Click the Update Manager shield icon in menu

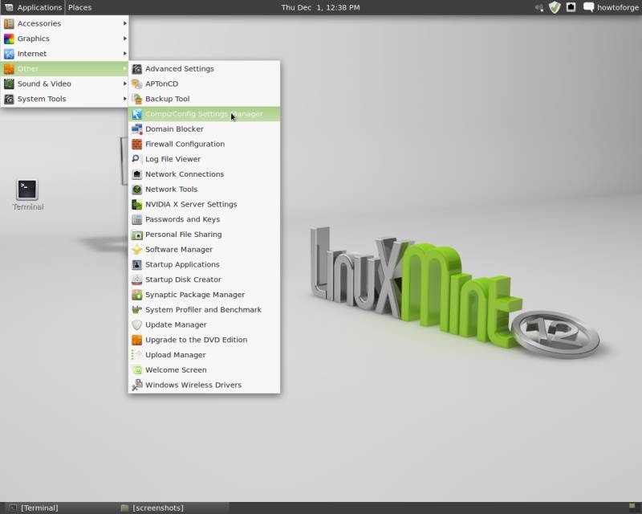click(x=136, y=325)
